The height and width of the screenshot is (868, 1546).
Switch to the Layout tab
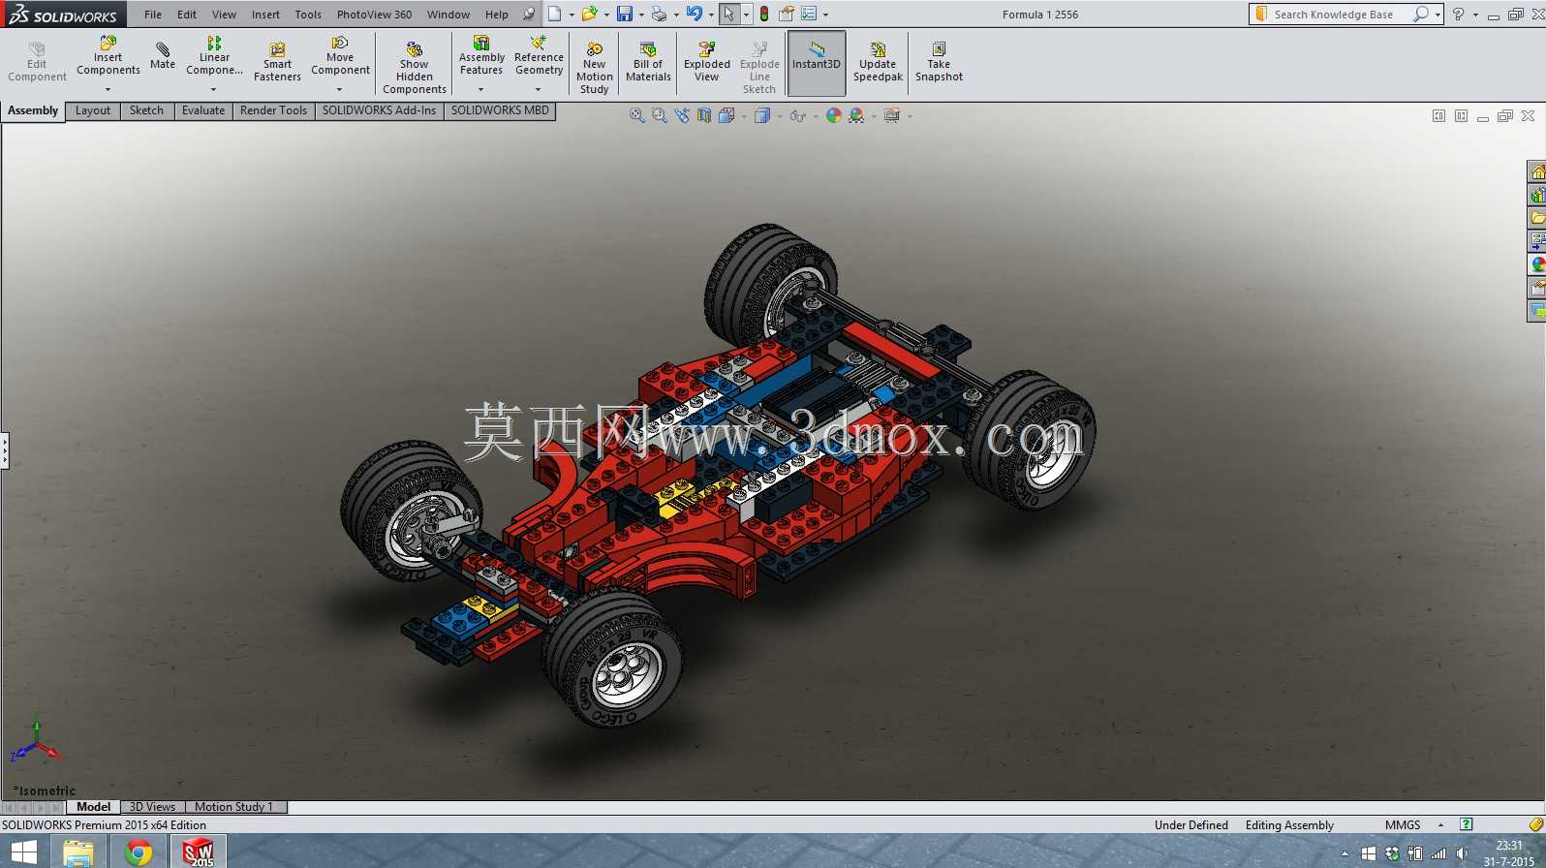93,110
